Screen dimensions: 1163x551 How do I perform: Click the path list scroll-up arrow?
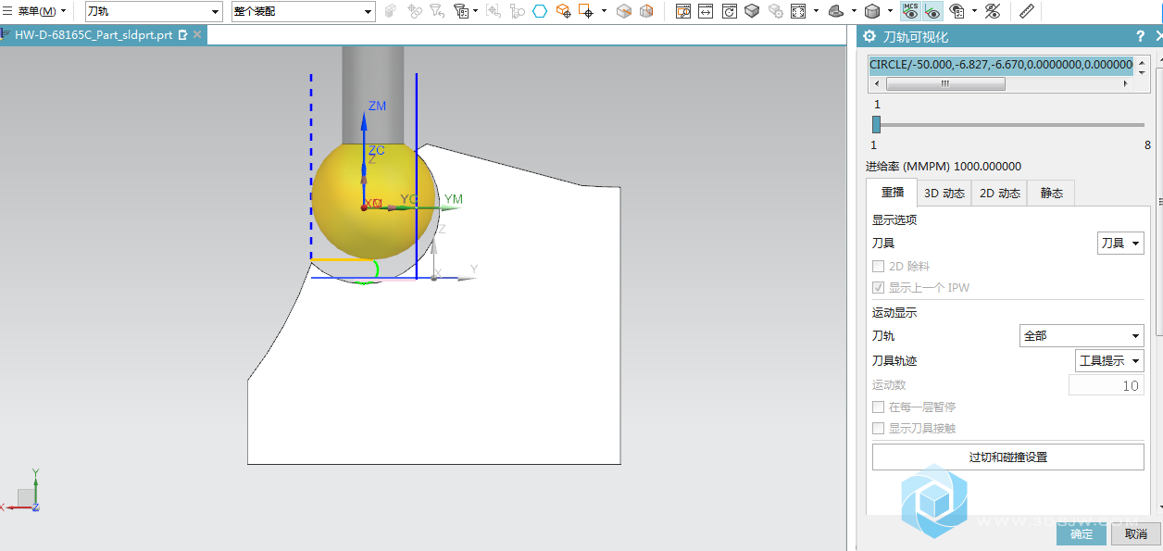pyautogui.click(x=1142, y=61)
